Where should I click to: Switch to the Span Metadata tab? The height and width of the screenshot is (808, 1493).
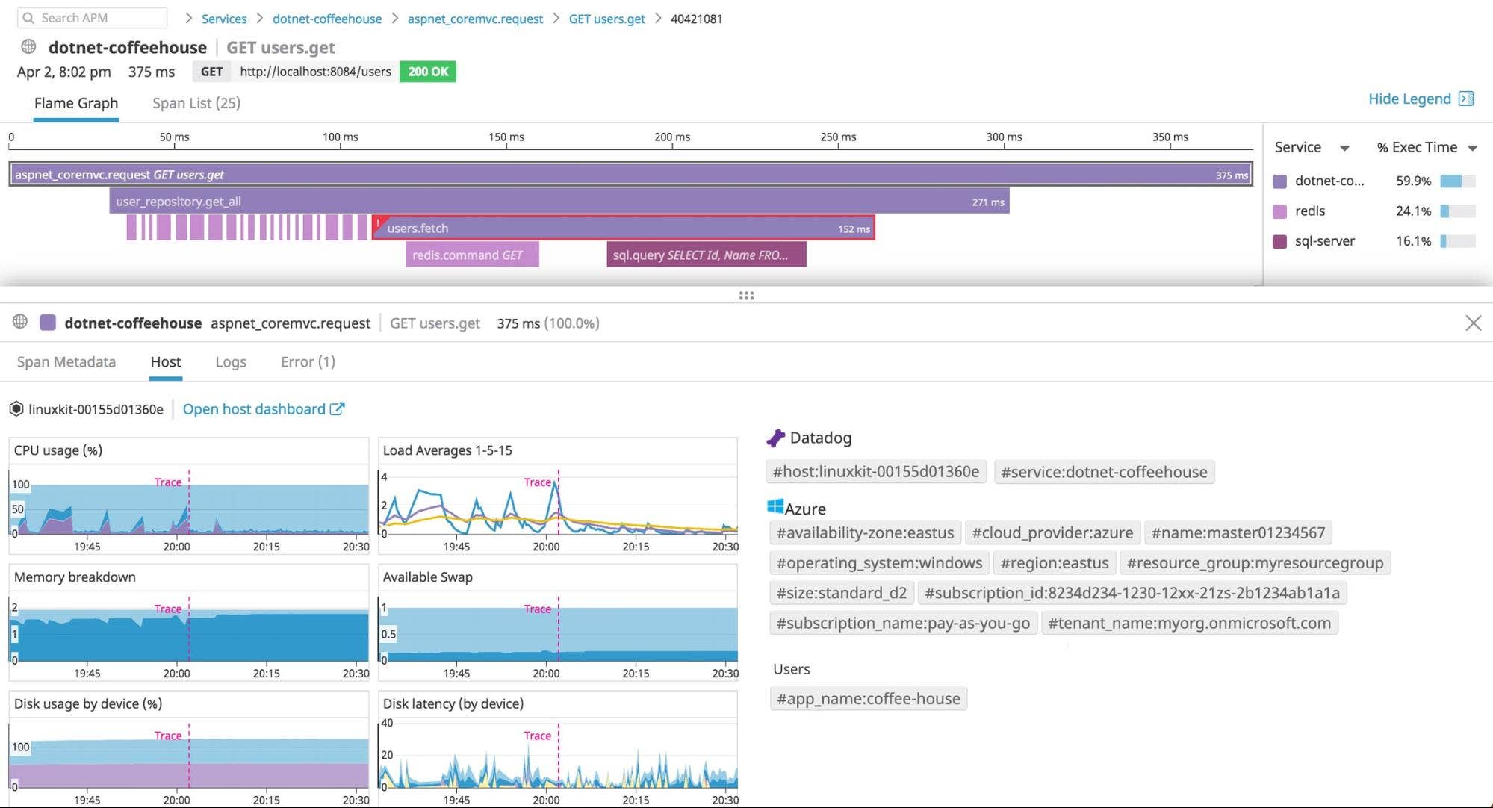66,361
